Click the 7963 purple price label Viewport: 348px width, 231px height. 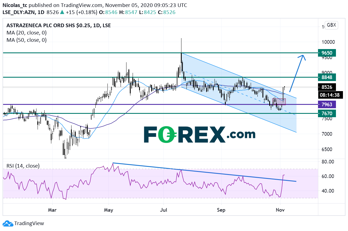coord(327,105)
